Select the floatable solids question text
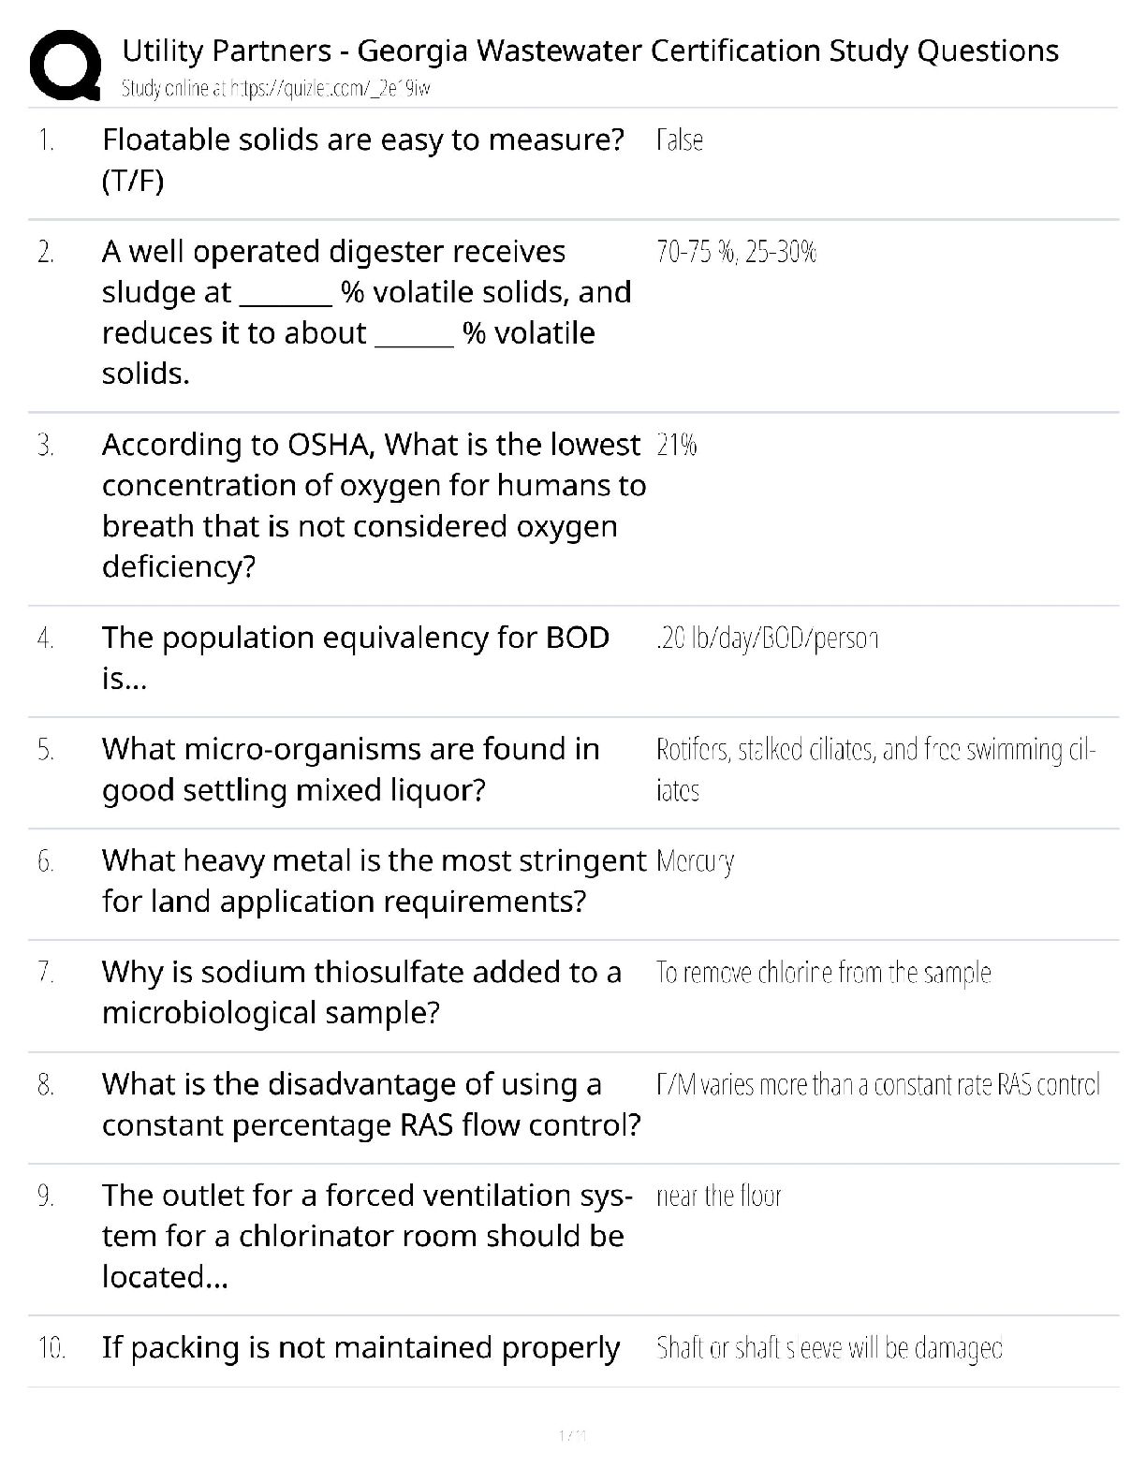 [x=363, y=159]
